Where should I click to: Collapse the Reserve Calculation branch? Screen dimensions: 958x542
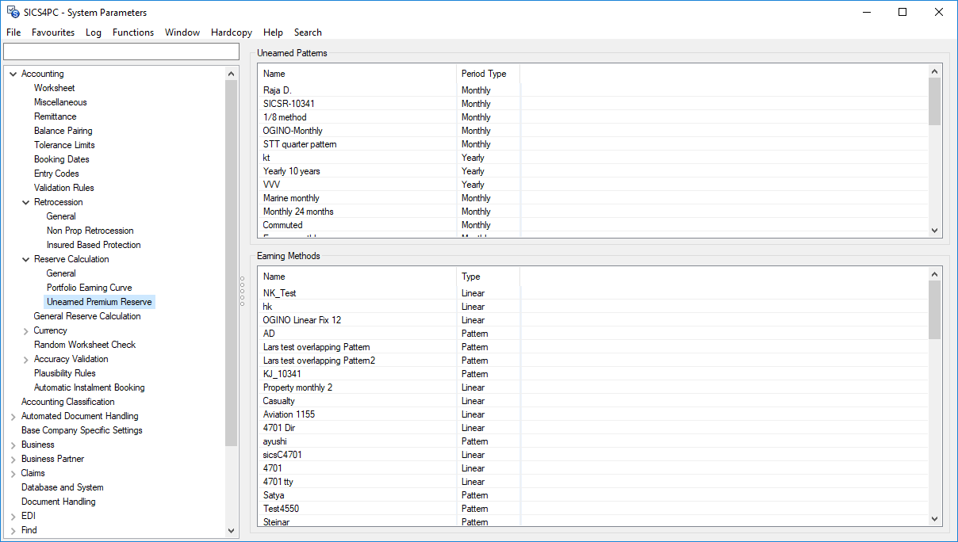[25, 258]
